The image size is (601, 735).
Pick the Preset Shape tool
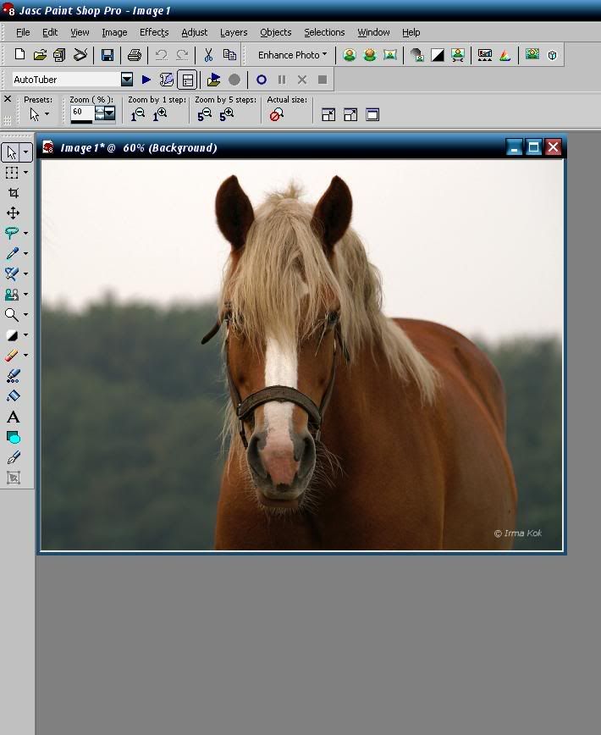click(13, 437)
